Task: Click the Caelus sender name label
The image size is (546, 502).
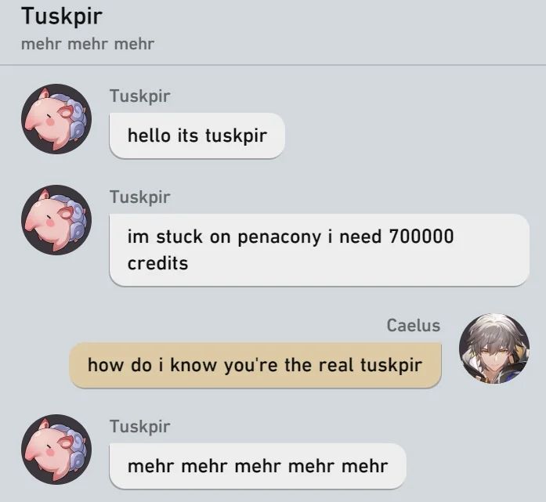Action: point(414,326)
